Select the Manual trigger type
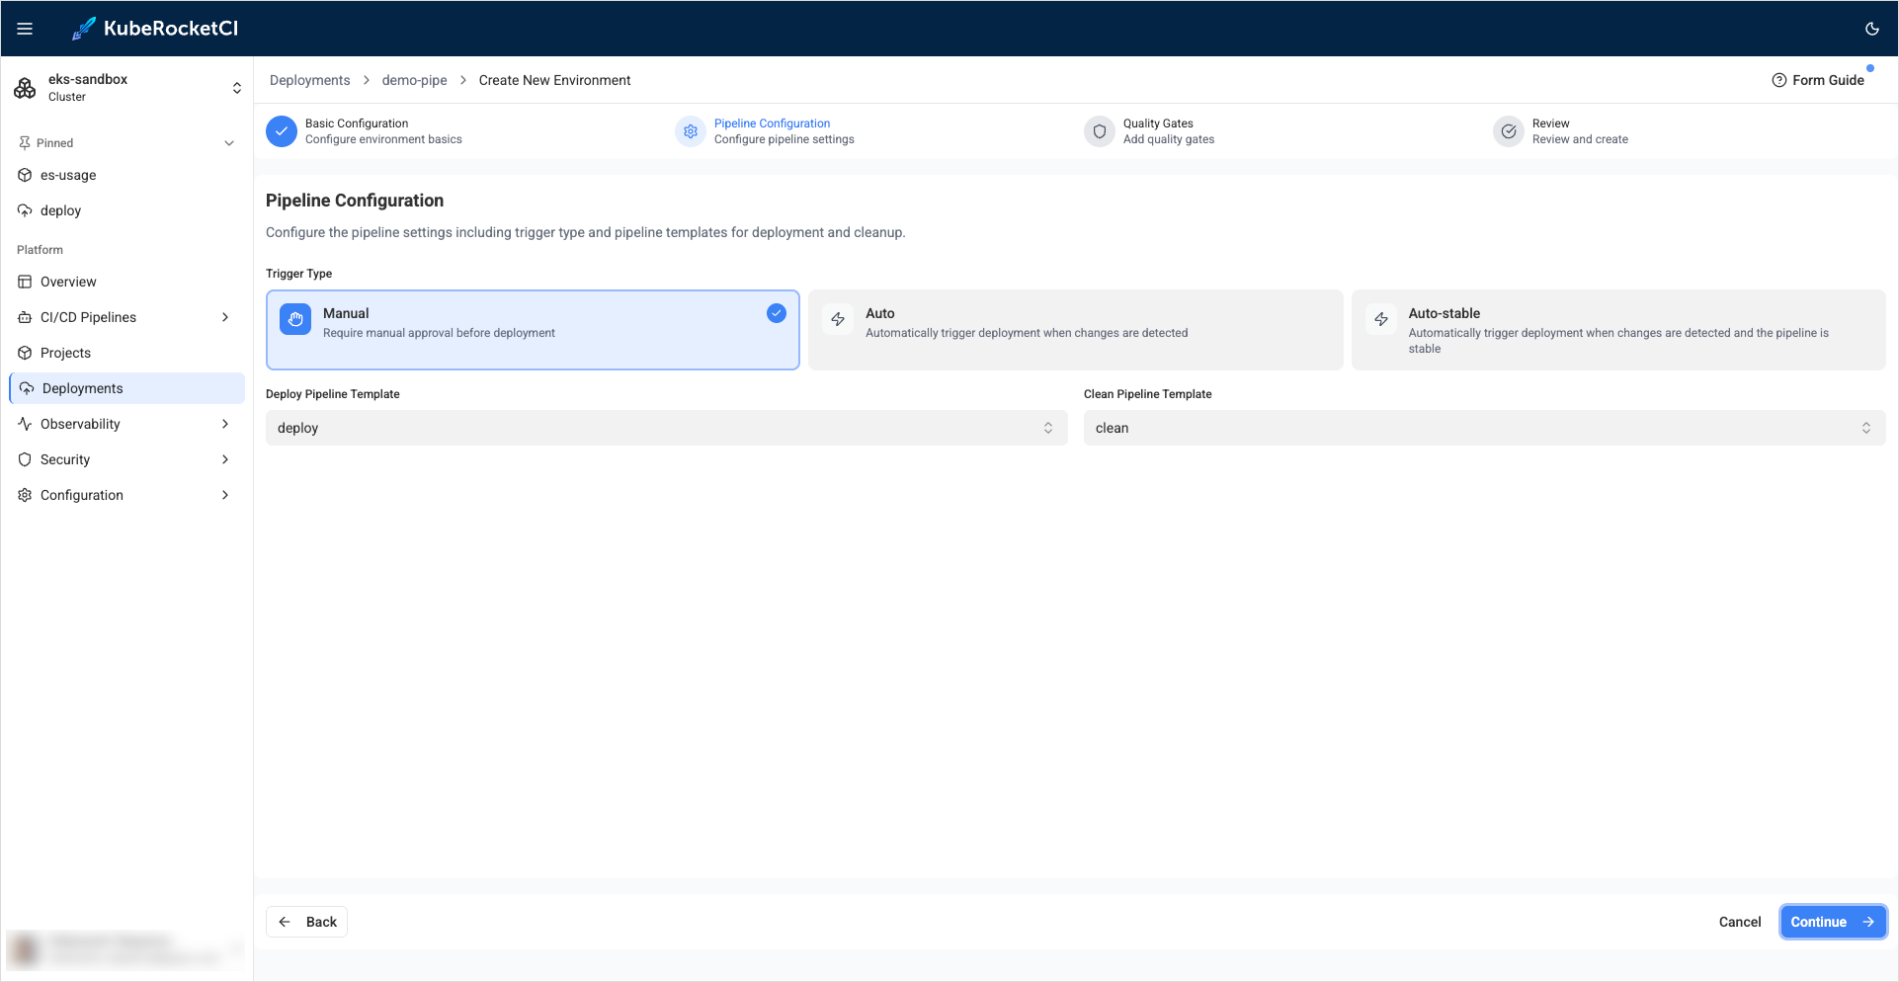 (532, 329)
